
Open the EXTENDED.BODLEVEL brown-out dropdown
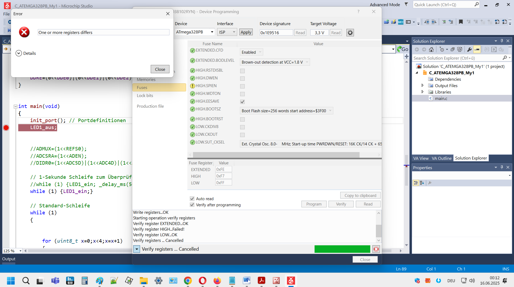(274, 62)
